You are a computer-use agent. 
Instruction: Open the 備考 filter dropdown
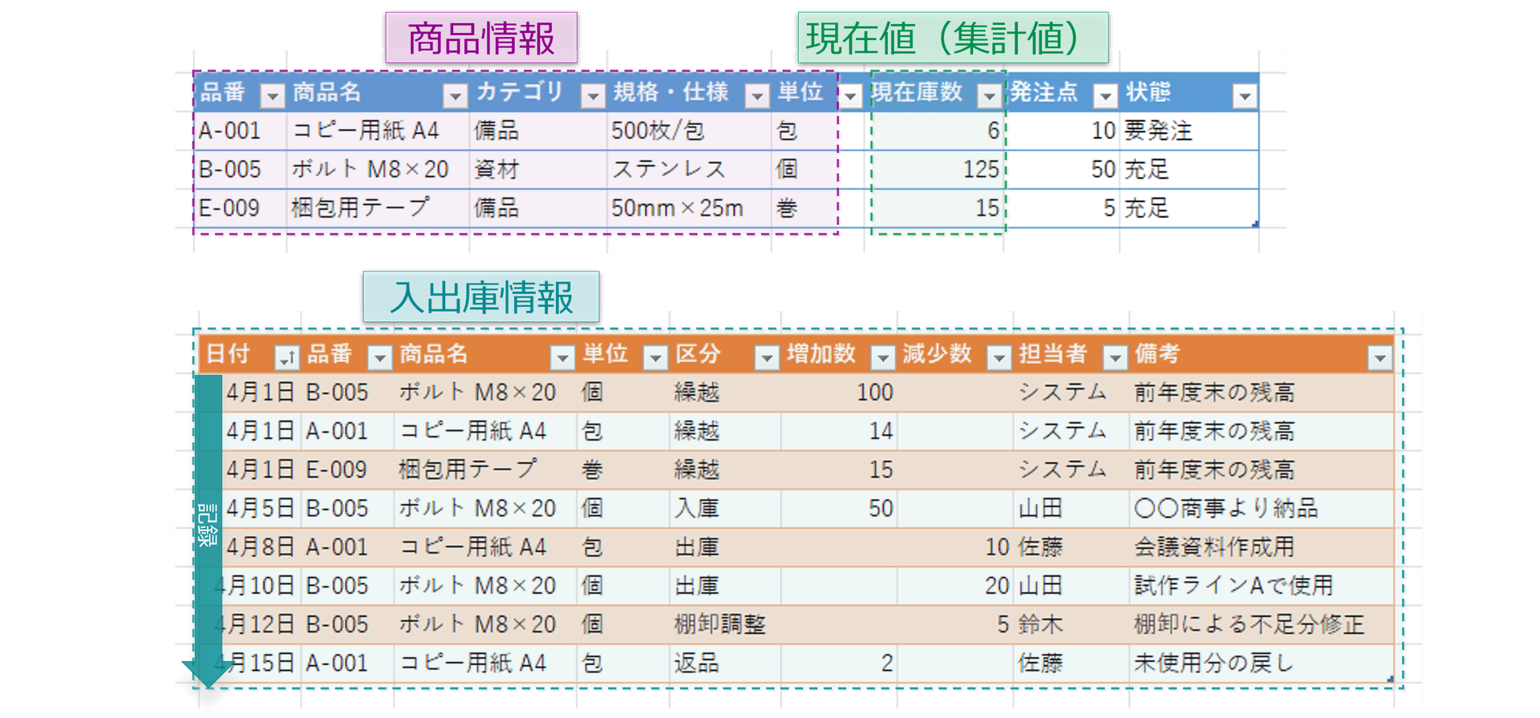1380,357
